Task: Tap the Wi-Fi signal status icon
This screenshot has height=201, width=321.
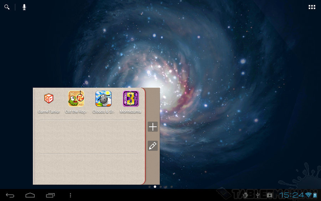Action: click(308, 195)
